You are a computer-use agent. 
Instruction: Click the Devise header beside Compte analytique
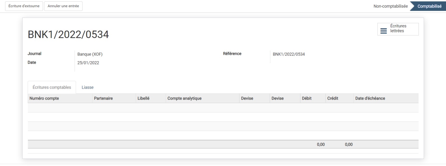point(247,98)
